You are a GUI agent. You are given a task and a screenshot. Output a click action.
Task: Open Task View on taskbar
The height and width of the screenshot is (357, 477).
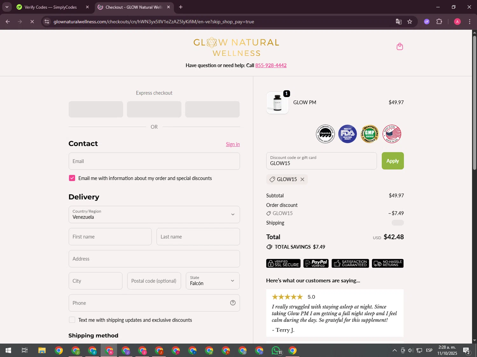(x=24, y=350)
